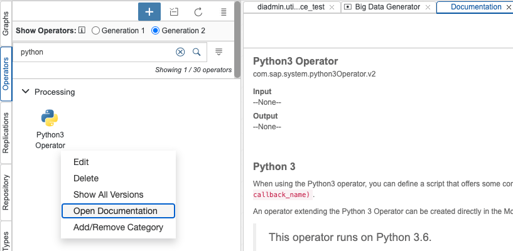
Task: Click the operators panel vertical scrollbar
Action: [x=237, y=39]
